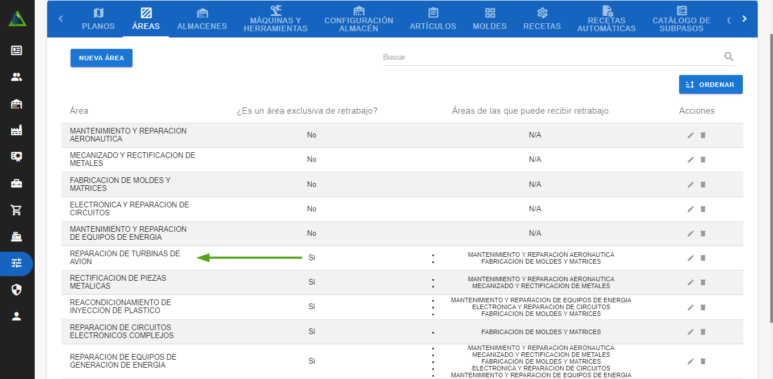Open the ORDENAR sort options
The height and width of the screenshot is (379, 773).
pos(710,85)
